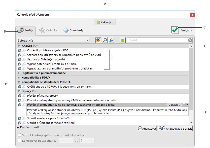Click magnifier icon of Seznam průhledných objektů
The height and width of the screenshot is (148, 210).
(19, 60)
